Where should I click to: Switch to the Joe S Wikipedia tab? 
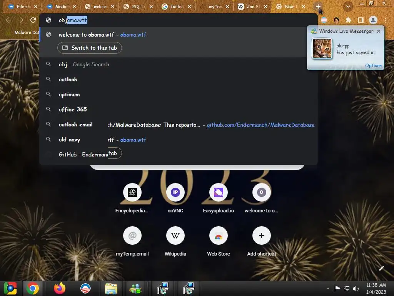tap(251, 7)
